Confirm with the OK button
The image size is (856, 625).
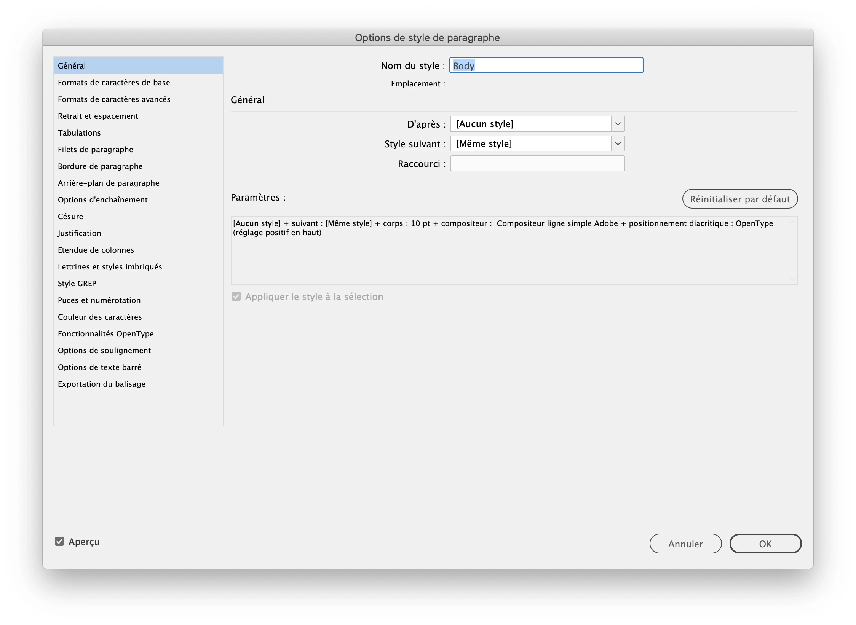(x=765, y=544)
